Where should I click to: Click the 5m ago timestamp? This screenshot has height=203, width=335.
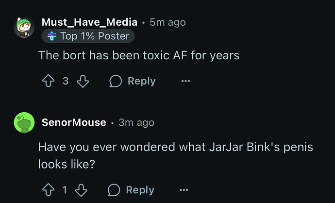(167, 22)
